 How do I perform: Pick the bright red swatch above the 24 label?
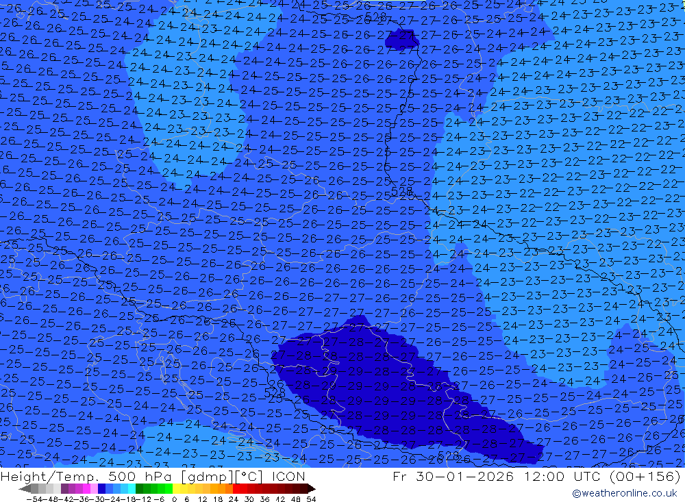click(x=236, y=488)
